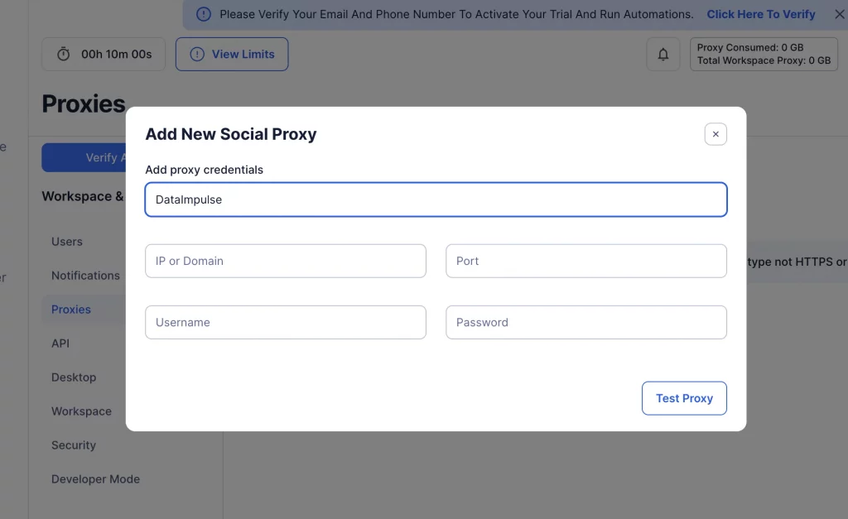This screenshot has width=848, height=519.
Task: Follow the Click Here To Verify link
Action: click(760, 14)
